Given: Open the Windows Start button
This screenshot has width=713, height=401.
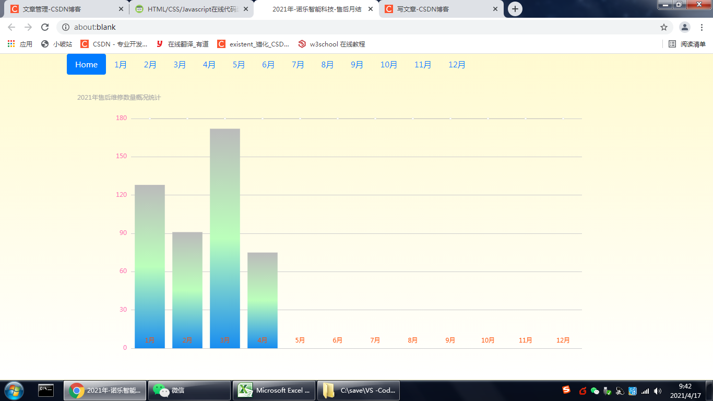Looking at the screenshot, I should 14,391.
